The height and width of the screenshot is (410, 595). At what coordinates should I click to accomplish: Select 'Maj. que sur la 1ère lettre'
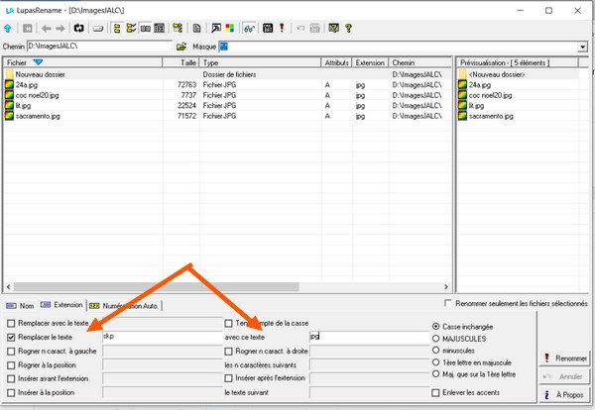pyautogui.click(x=436, y=374)
